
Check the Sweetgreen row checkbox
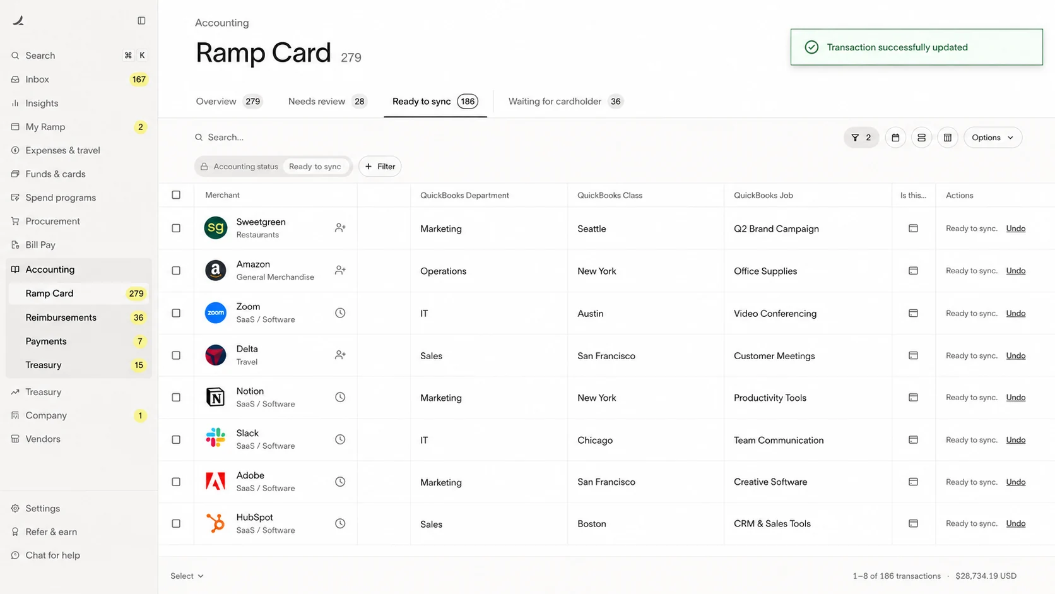click(x=176, y=228)
